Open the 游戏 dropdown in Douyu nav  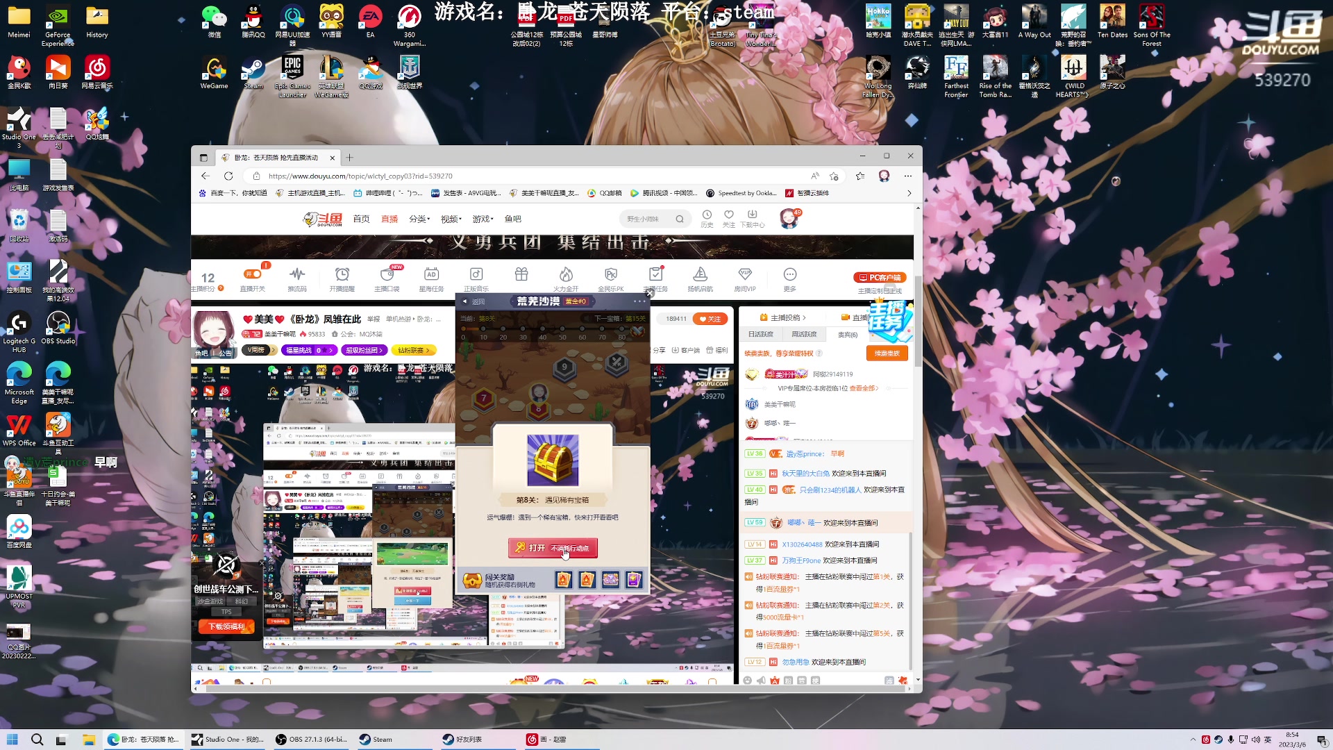coord(483,219)
